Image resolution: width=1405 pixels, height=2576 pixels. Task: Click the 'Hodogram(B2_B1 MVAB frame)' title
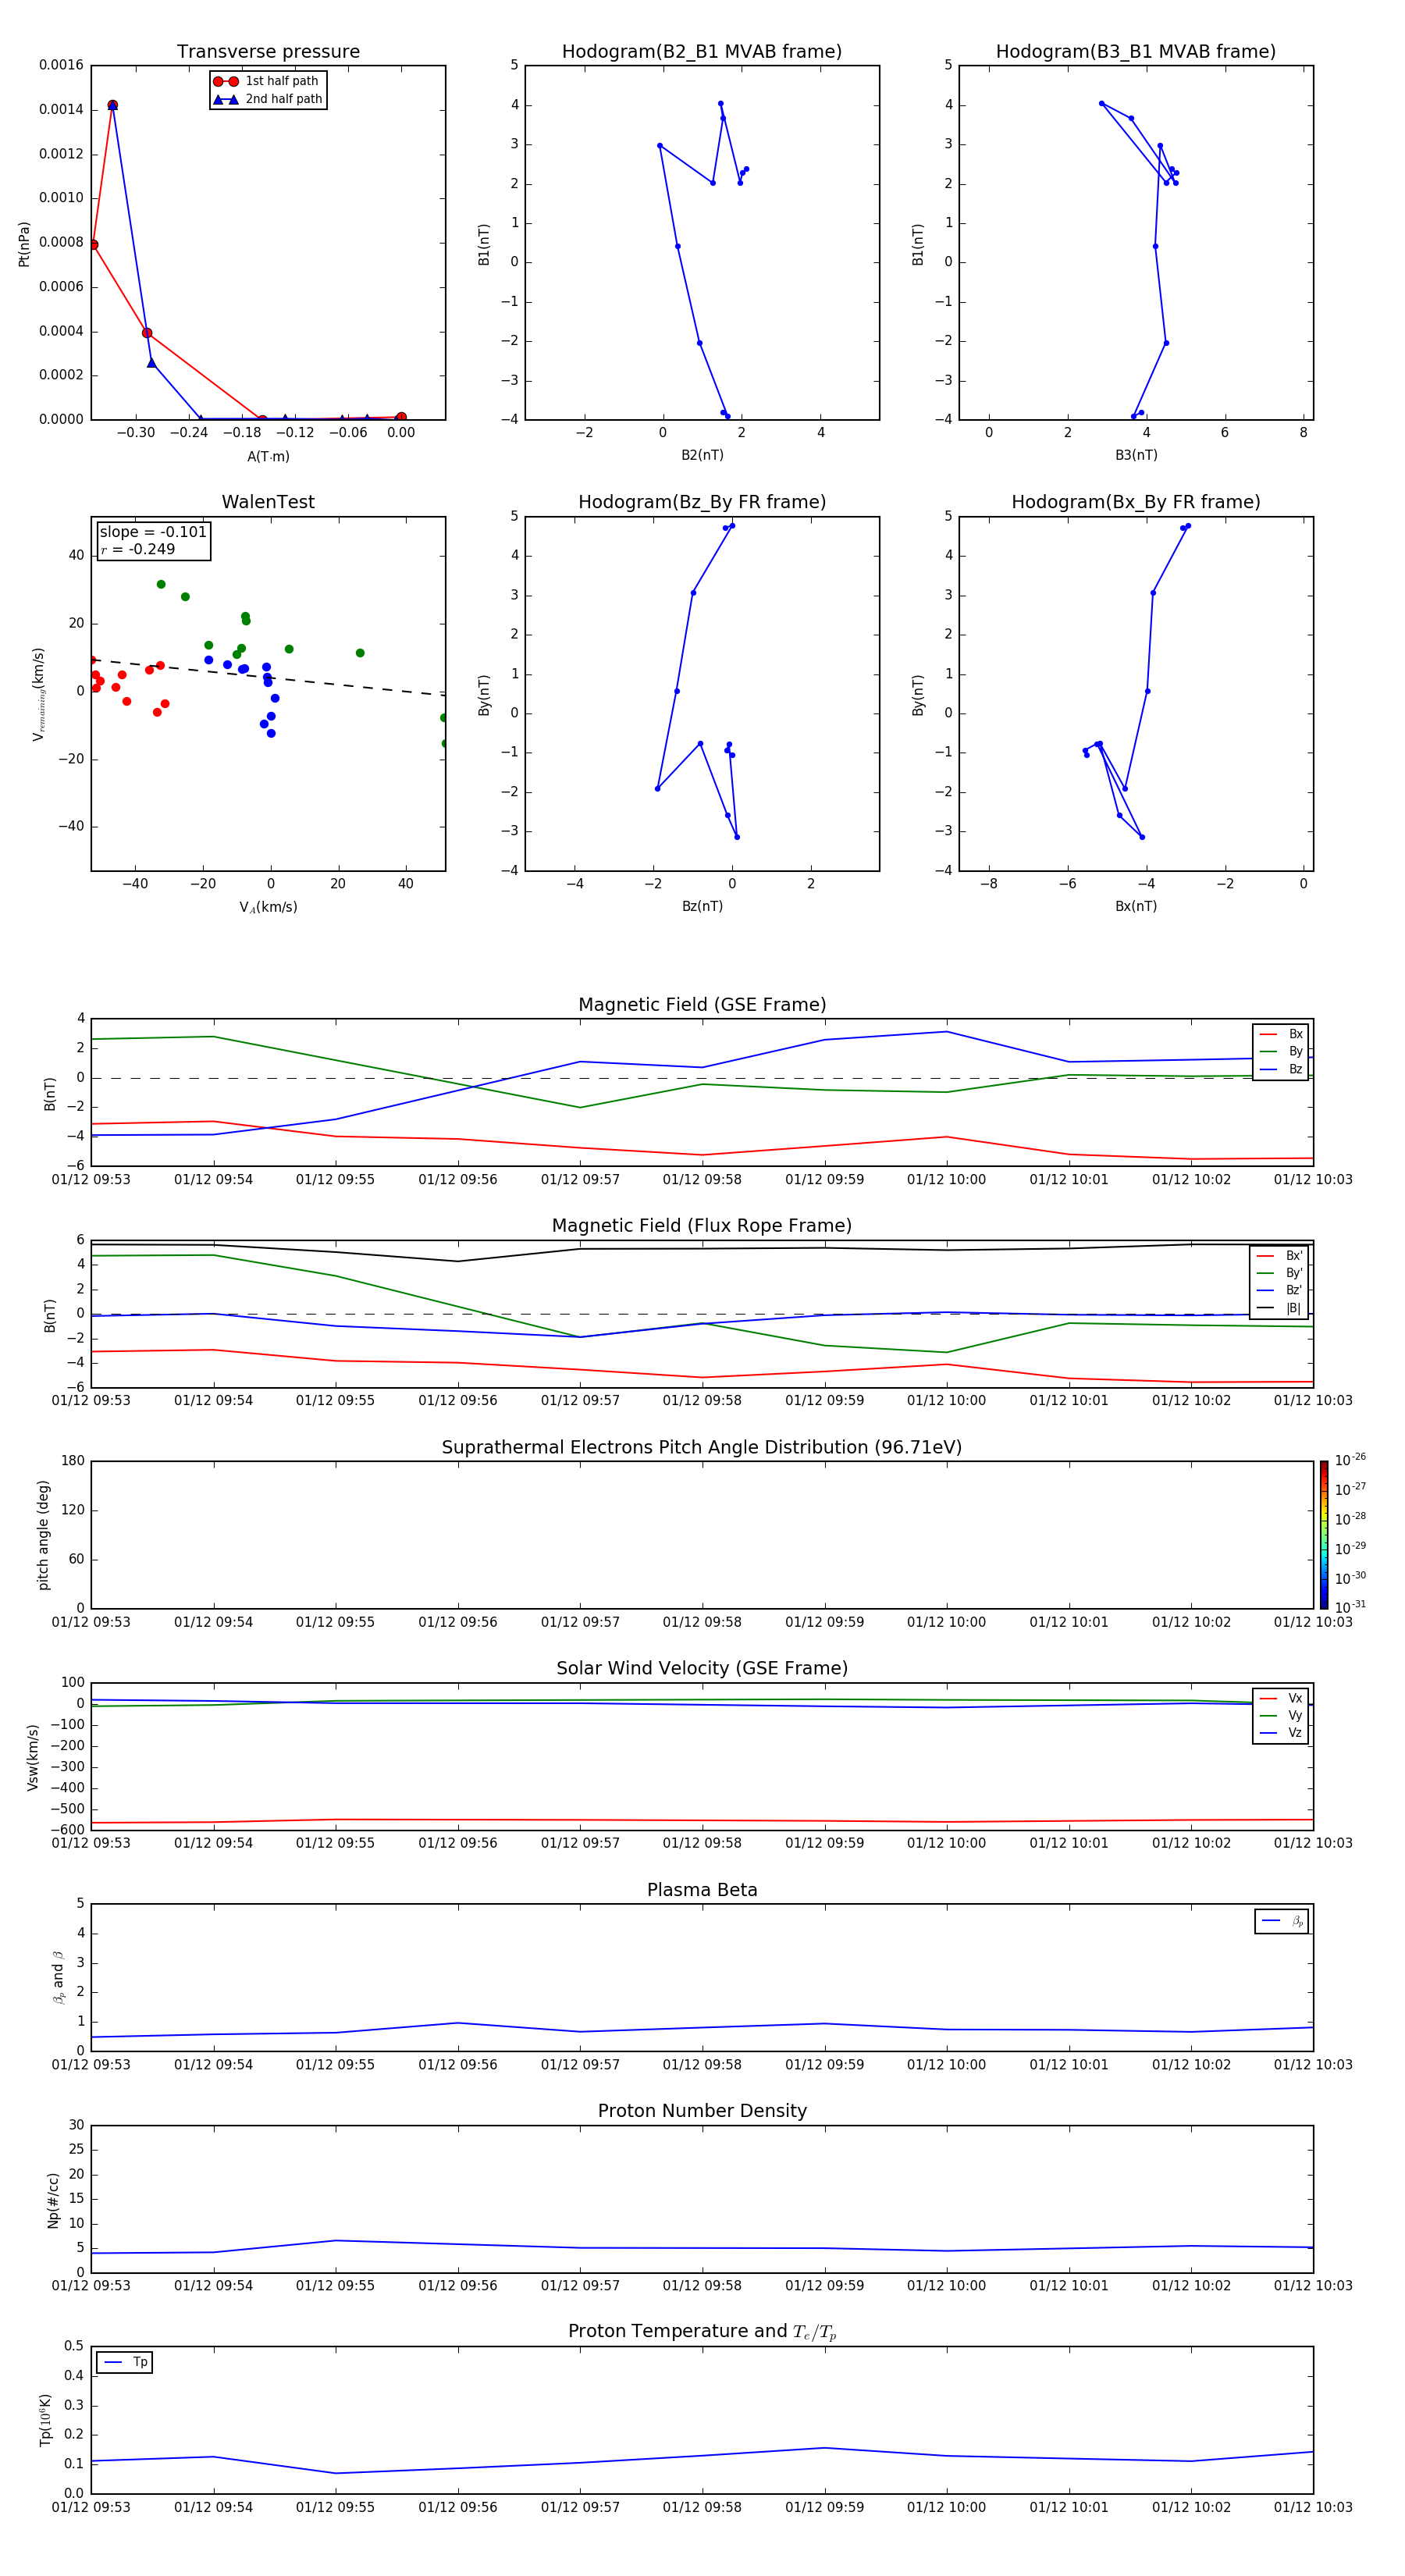tap(702, 52)
